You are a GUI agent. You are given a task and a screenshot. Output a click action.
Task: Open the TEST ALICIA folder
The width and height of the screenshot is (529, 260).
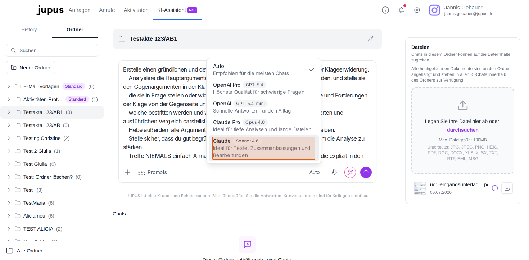52,229
